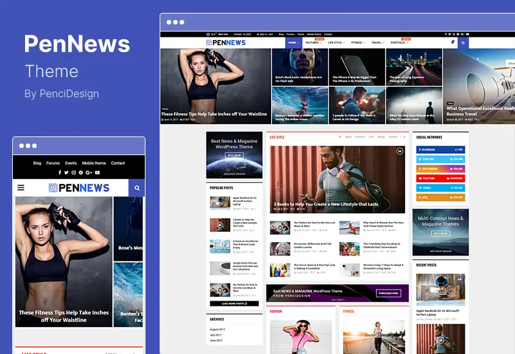Click Blog link in mobile preview

[x=37, y=163]
